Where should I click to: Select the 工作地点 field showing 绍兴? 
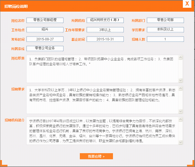[x=45, y=30]
